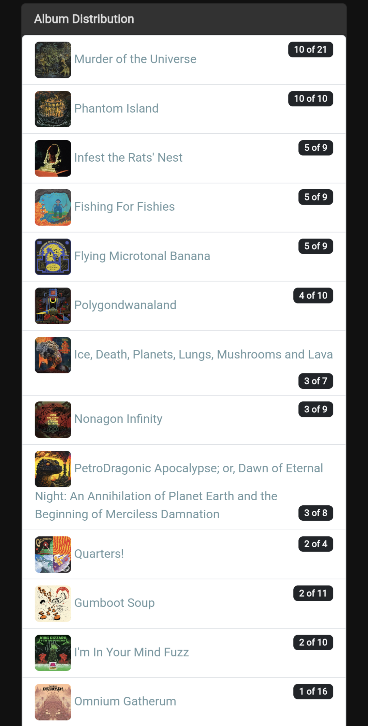Open the Fishing For Fishies album link
368x726 pixels.
pyautogui.click(x=124, y=207)
